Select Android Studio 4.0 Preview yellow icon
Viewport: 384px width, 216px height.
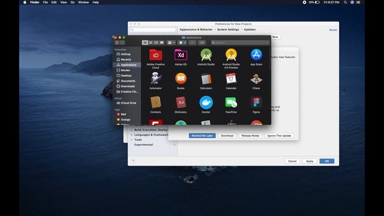tap(231, 55)
